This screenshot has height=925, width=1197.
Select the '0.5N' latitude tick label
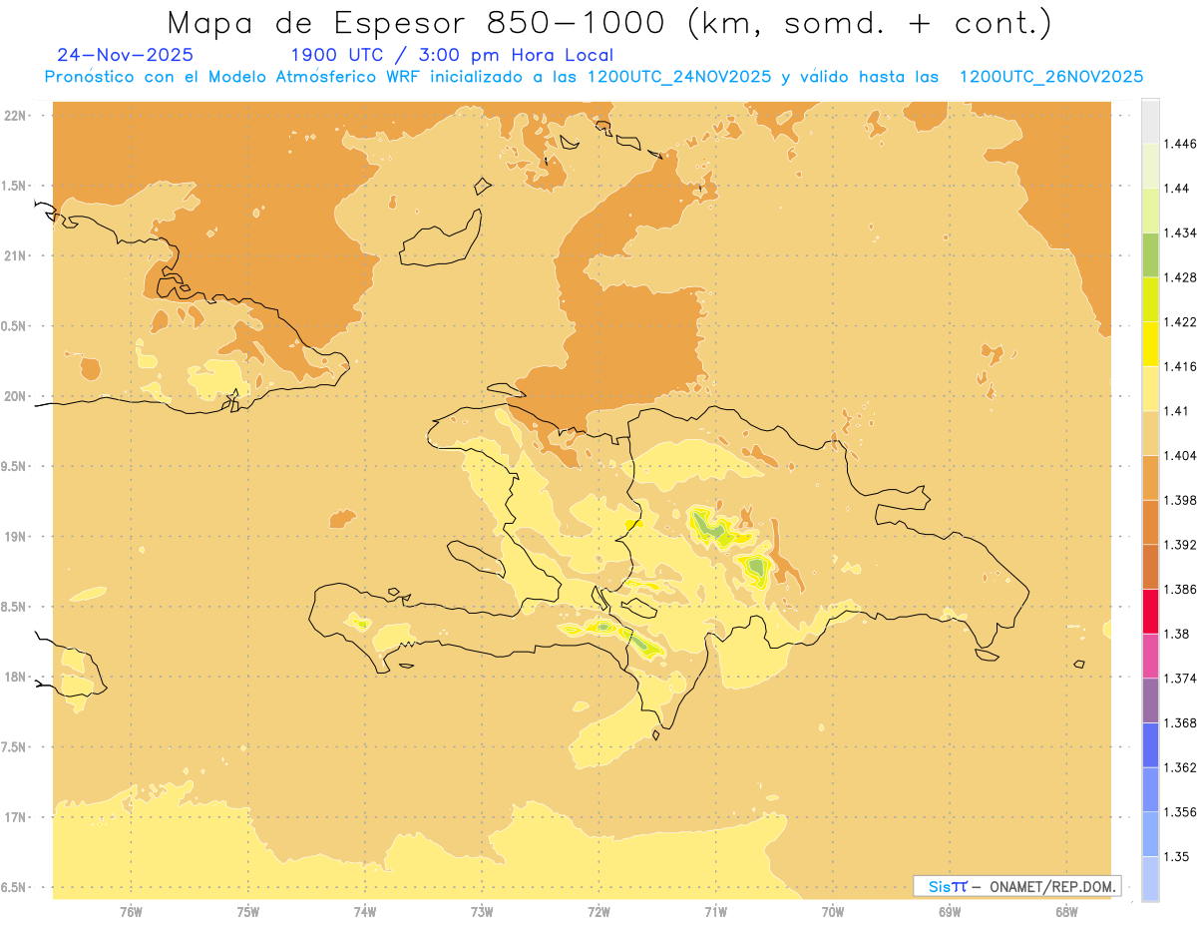(15, 326)
